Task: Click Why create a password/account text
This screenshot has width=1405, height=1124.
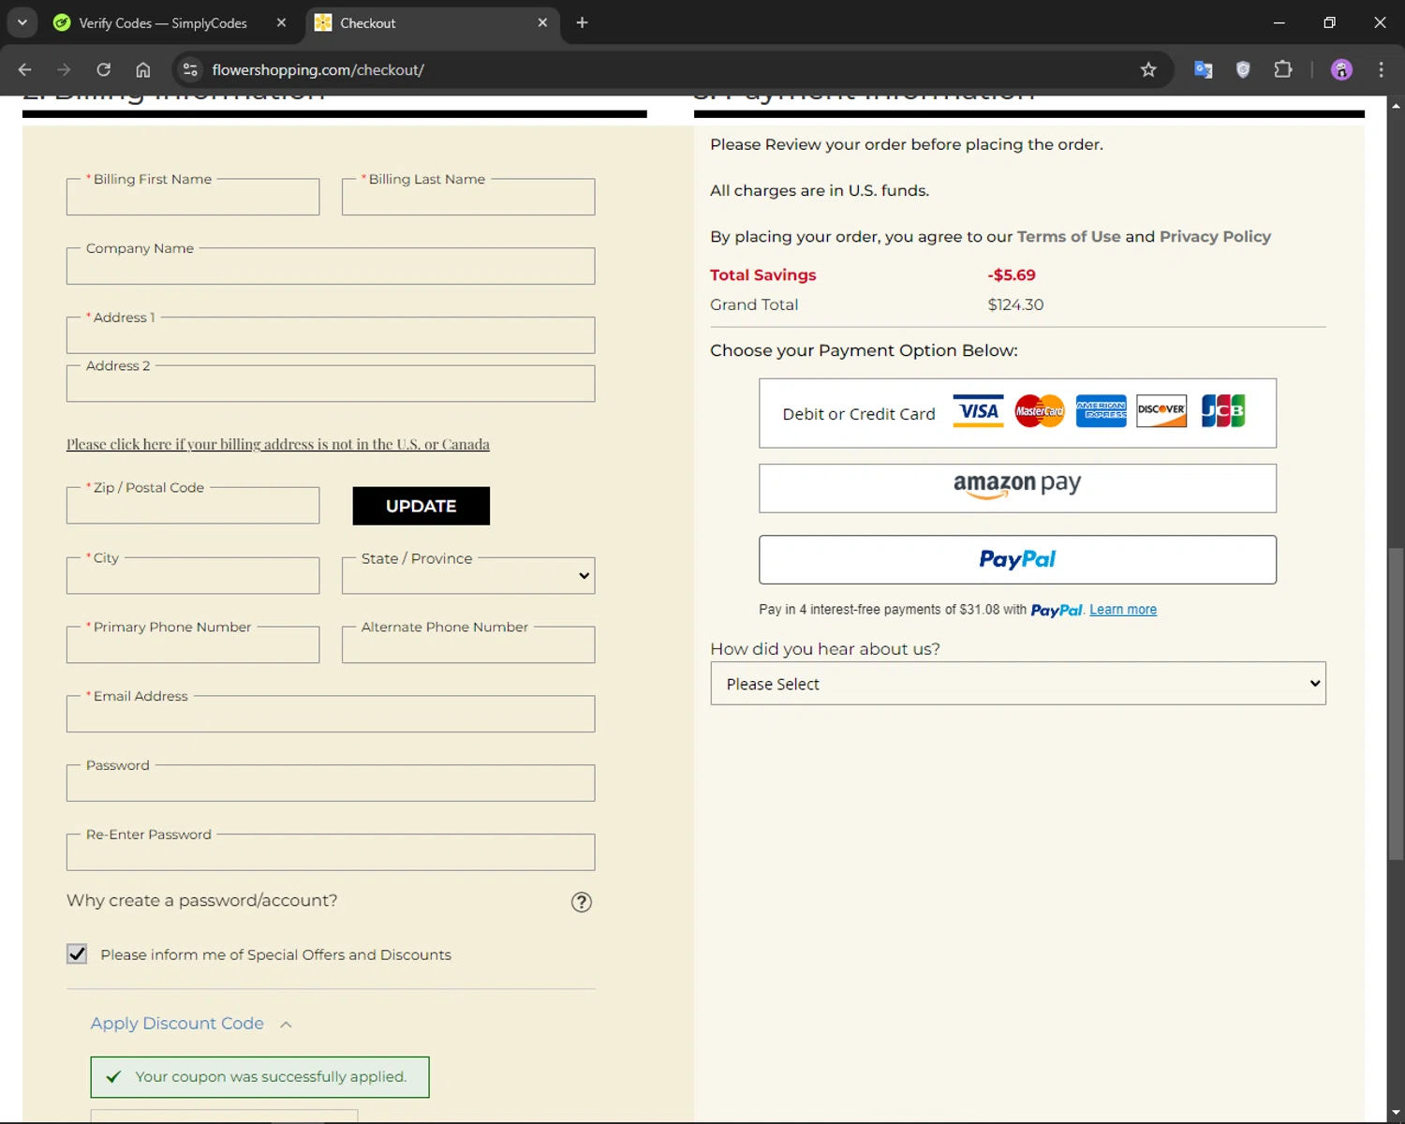Action: [x=201, y=900]
